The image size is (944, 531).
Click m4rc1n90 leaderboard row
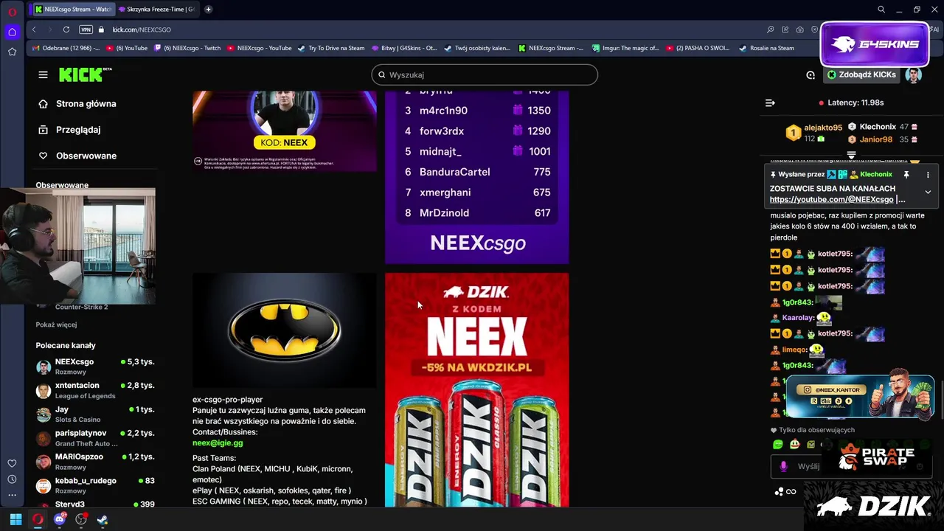click(x=477, y=111)
